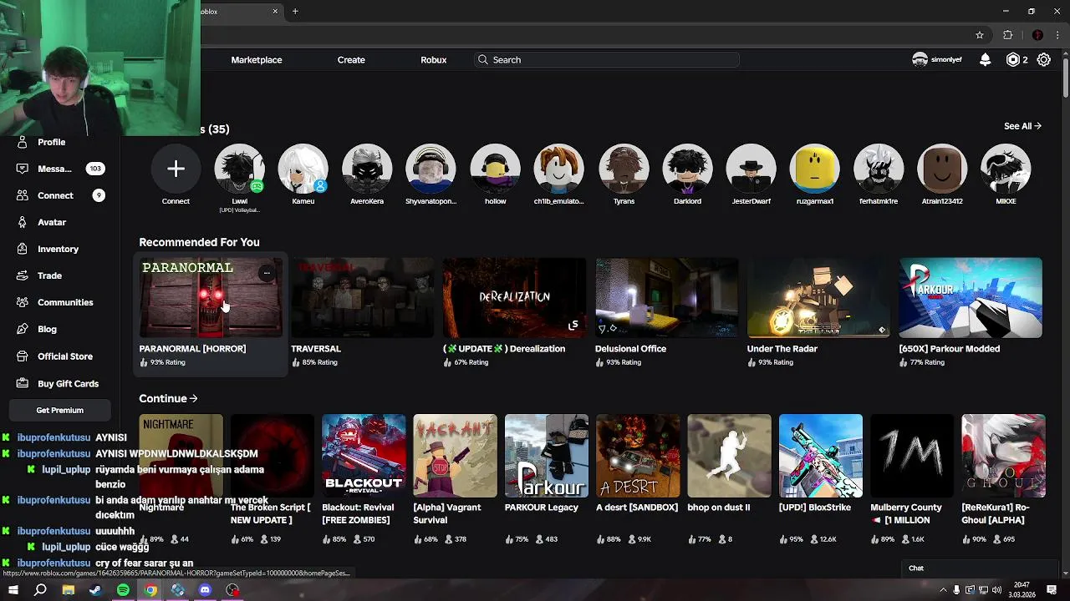Open the TRAVERSAL game thumbnail
This screenshot has height=601, width=1070.
(362, 298)
